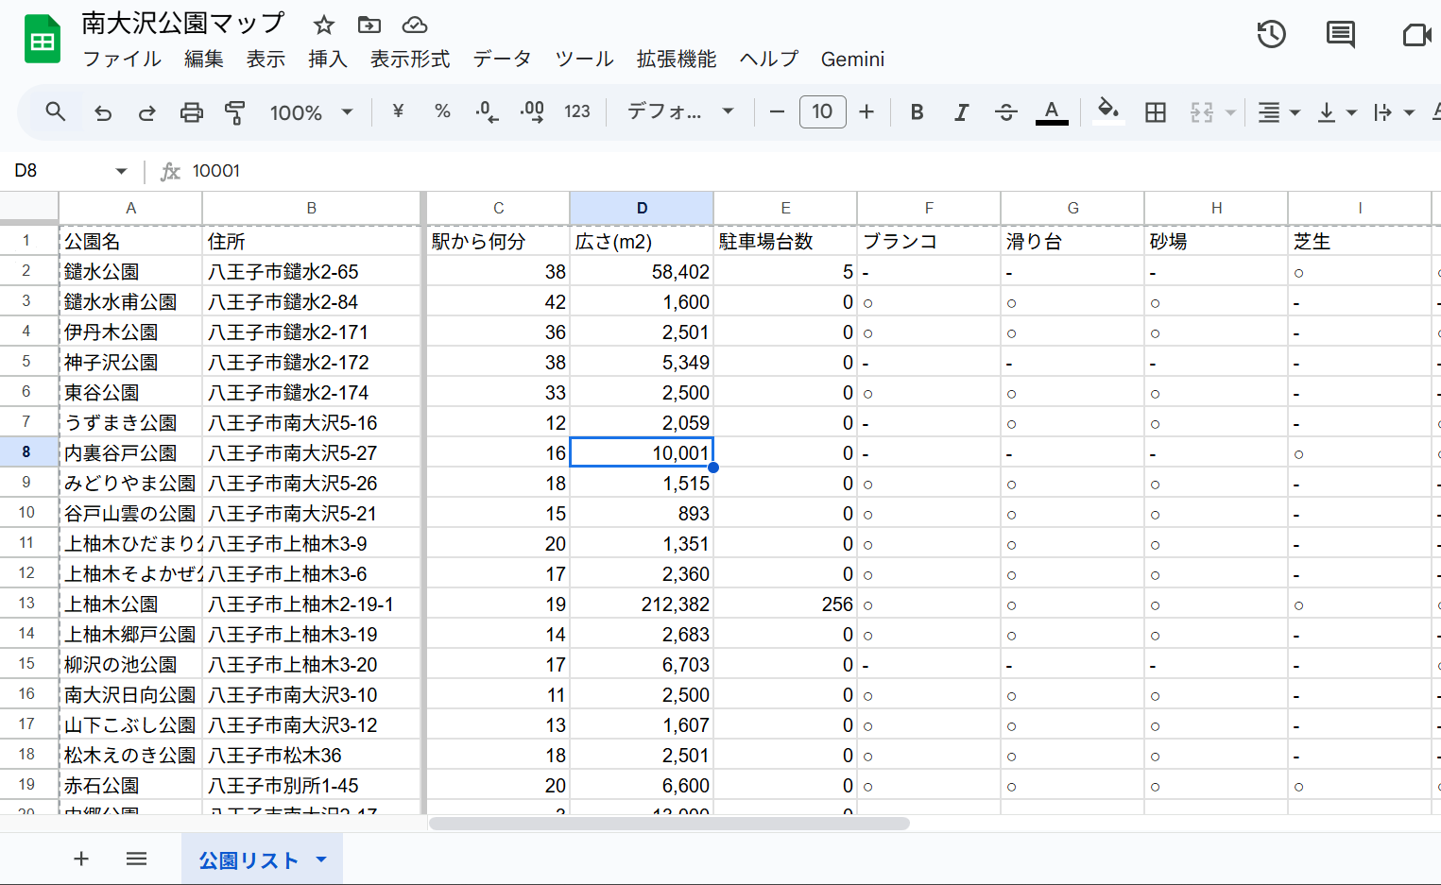The width and height of the screenshot is (1441, 885).
Task: Open the 編集 menu
Action: tap(203, 59)
